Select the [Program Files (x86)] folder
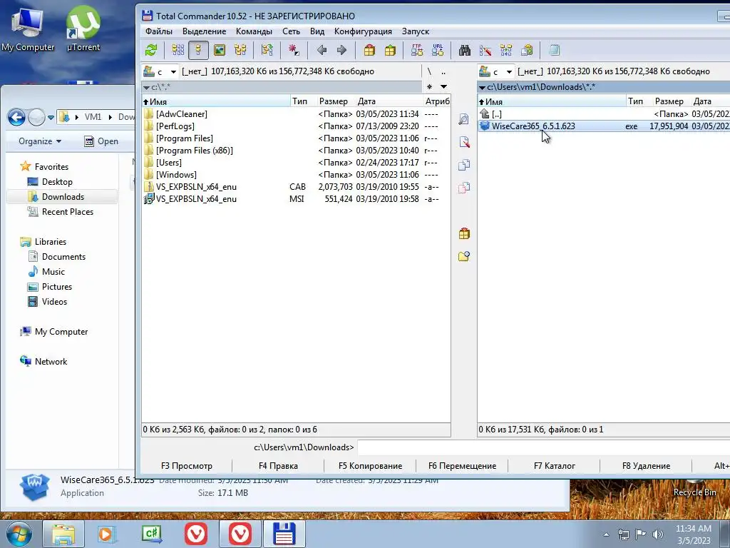 pos(296,151)
